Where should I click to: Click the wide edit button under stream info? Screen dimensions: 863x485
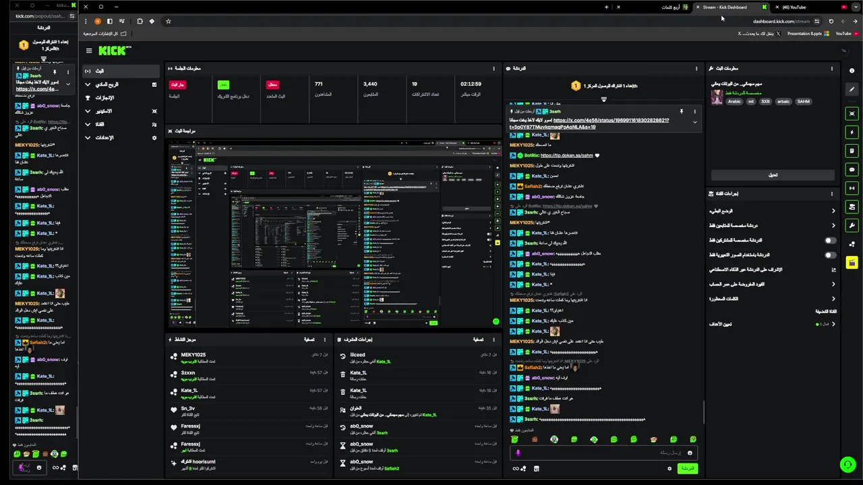773,174
